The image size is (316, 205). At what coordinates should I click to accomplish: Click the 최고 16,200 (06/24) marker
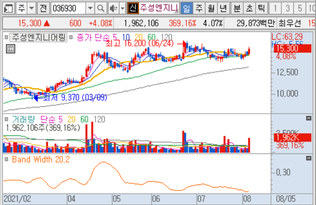pyautogui.click(x=139, y=43)
